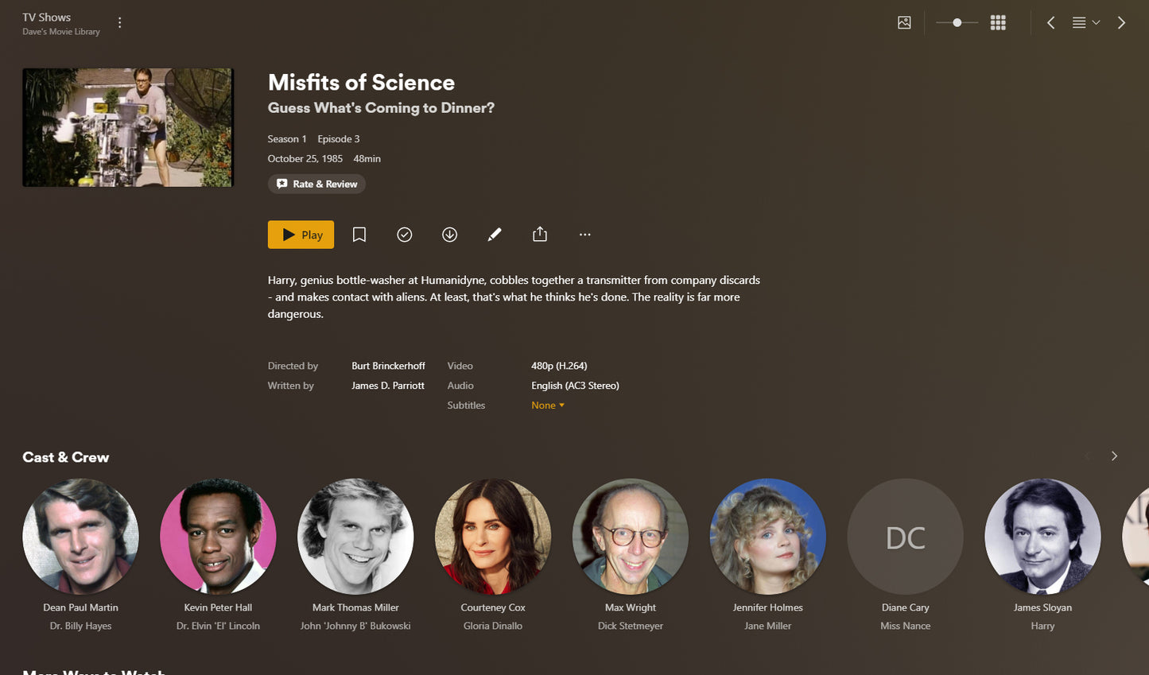The image size is (1149, 675).
Task: Switch to the grid view icon
Action: point(998,23)
